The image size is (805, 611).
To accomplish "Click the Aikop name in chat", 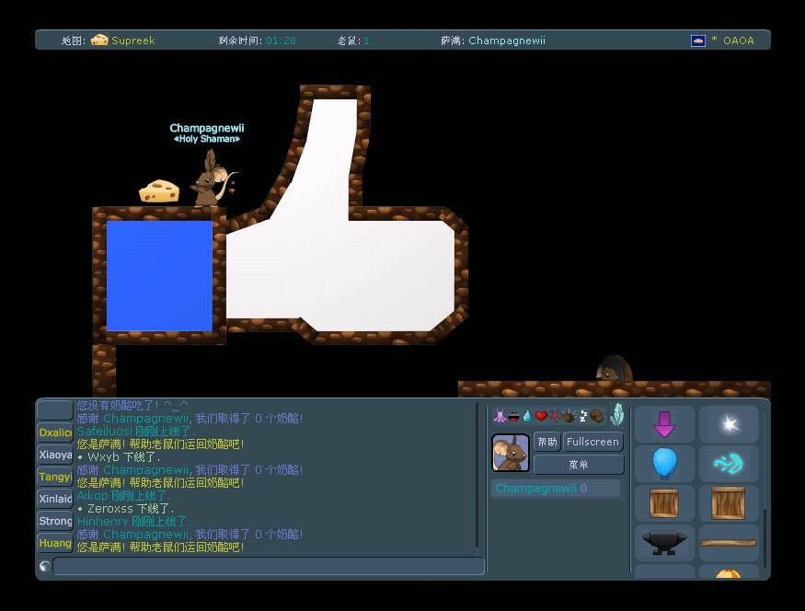I will pyautogui.click(x=92, y=495).
